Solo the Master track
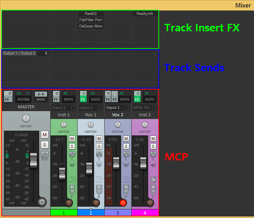 (45, 145)
